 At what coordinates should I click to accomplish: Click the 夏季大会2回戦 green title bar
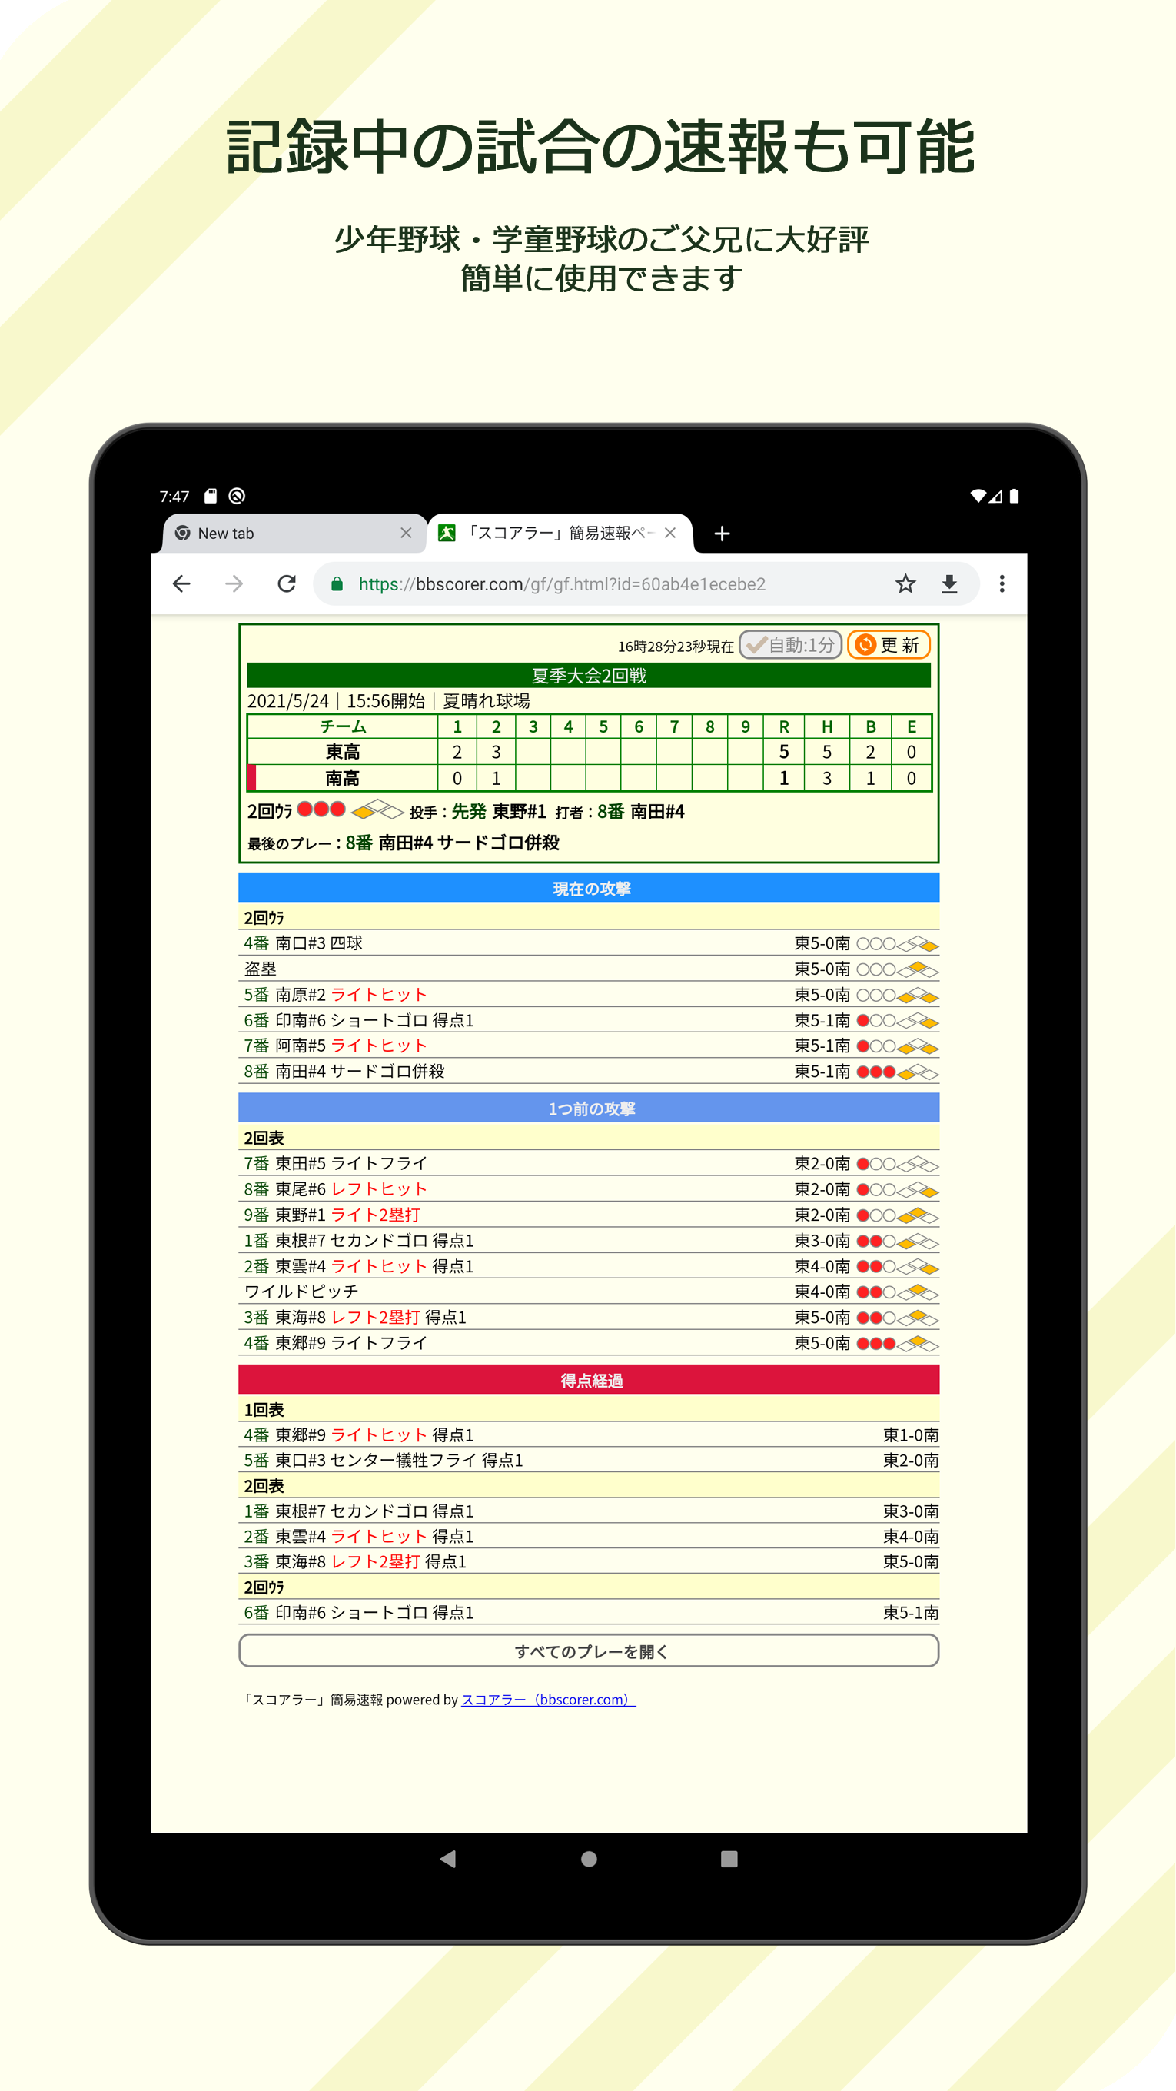pos(589,676)
